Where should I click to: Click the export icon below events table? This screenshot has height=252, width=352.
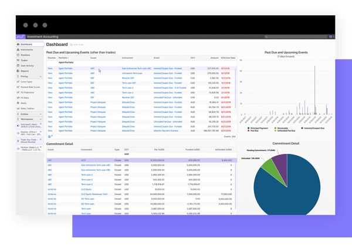(x=49, y=136)
